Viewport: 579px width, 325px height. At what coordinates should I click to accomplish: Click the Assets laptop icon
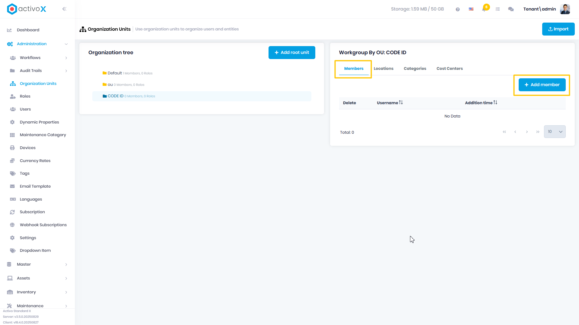pyautogui.click(x=10, y=278)
